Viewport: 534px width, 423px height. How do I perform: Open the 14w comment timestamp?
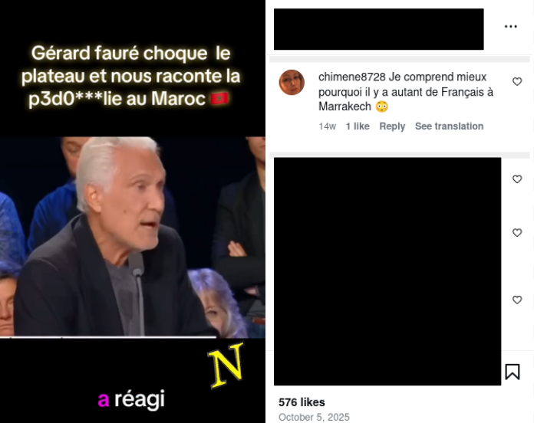pyautogui.click(x=328, y=126)
